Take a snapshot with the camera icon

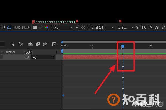[35, 28]
